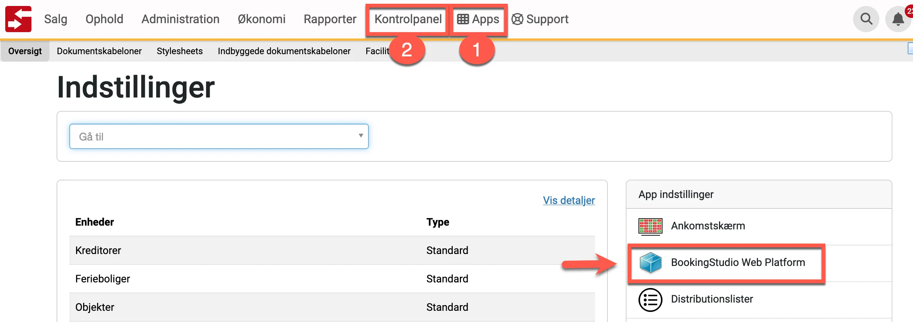Click the Support lifebuoy icon
This screenshot has height=322, width=913.
(517, 19)
